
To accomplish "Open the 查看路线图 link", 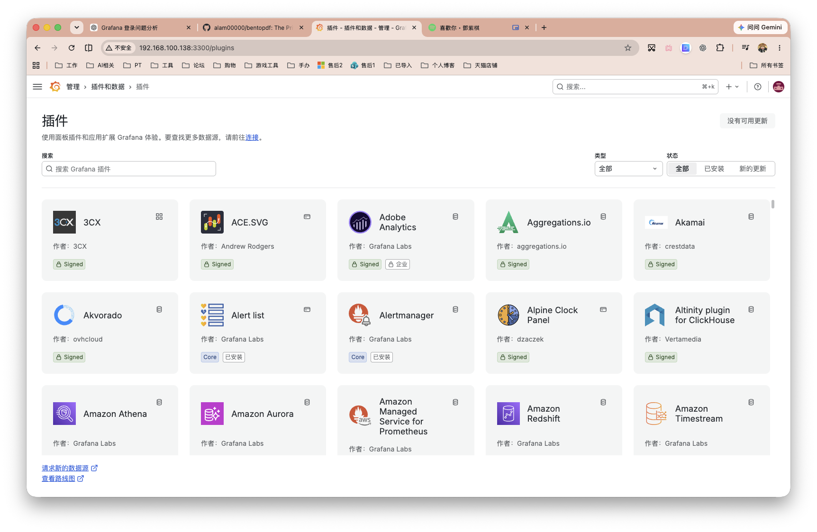I will click(x=63, y=478).
